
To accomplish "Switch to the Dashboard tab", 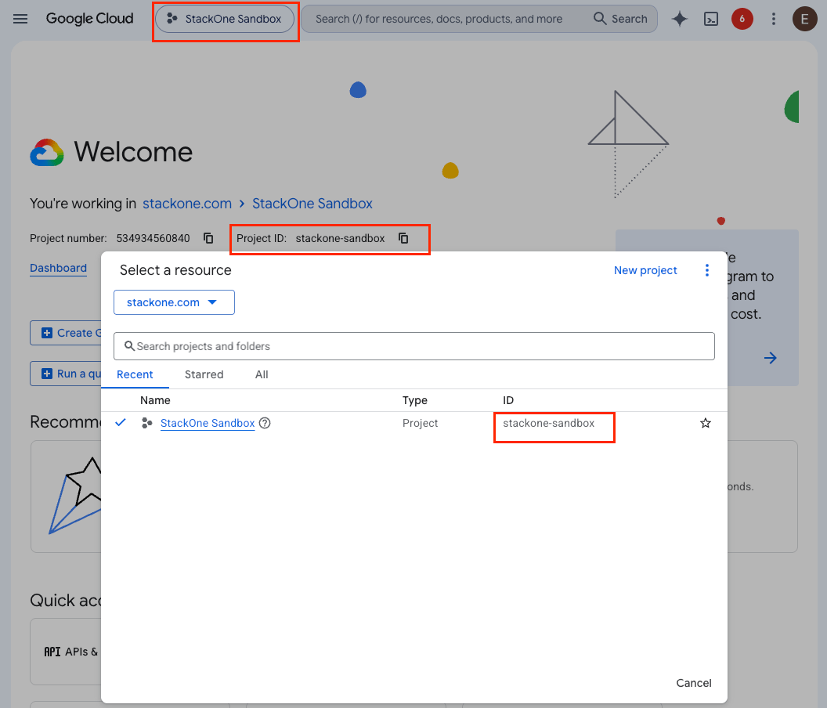I will pyautogui.click(x=58, y=268).
